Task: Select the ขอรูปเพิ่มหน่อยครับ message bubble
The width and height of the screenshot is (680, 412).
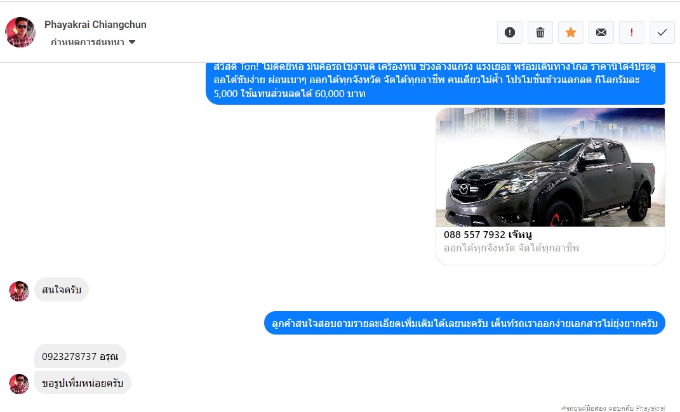Action: 83,383
